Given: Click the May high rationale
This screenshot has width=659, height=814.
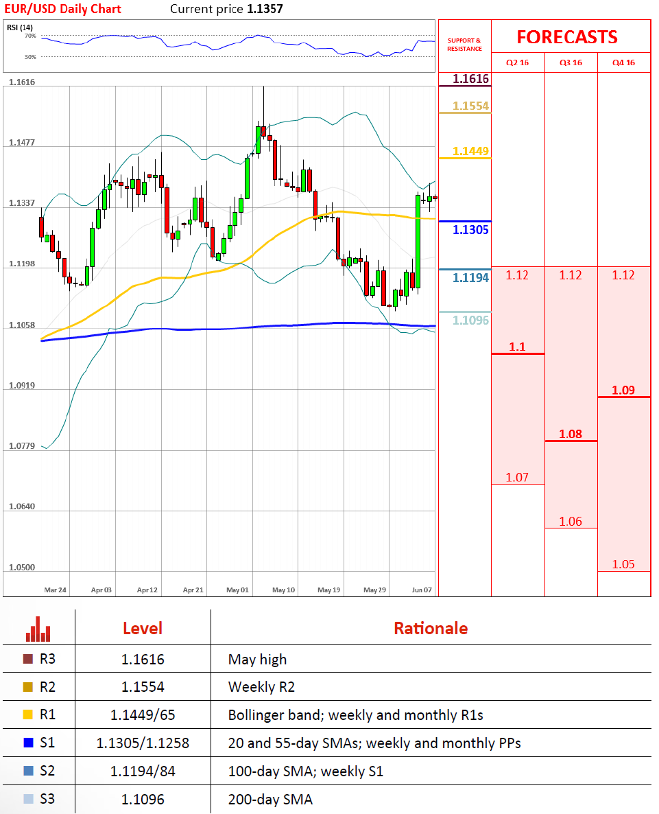Looking at the screenshot, I should pyautogui.click(x=257, y=660).
